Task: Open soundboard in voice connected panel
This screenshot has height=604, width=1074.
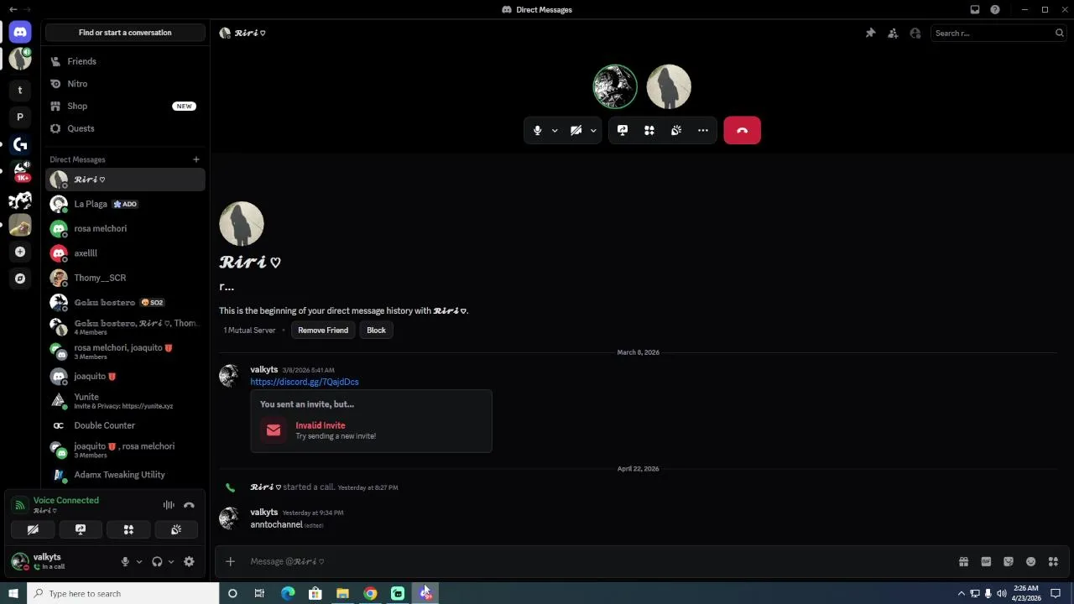Action: coord(176,529)
